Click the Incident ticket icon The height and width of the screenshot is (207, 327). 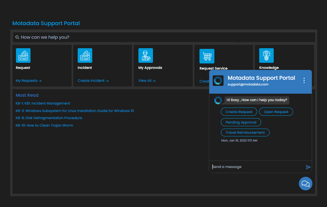click(85, 56)
